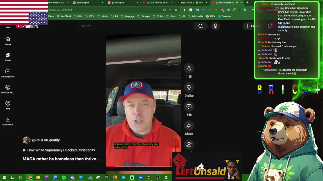The height and width of the screenshot is (181, 323).
Task: Click the browser address bar URL
Action: 60,10
